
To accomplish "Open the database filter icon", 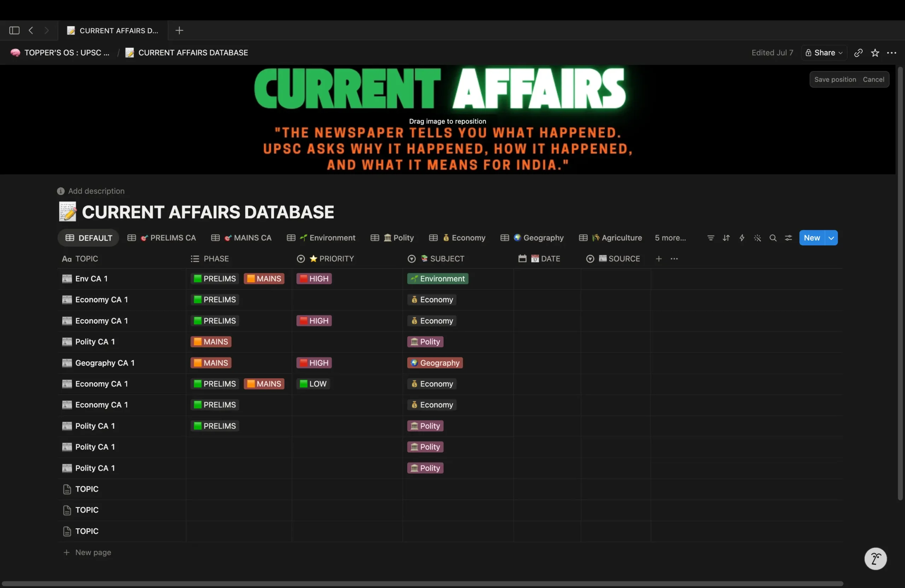I will tap(711, 238).
